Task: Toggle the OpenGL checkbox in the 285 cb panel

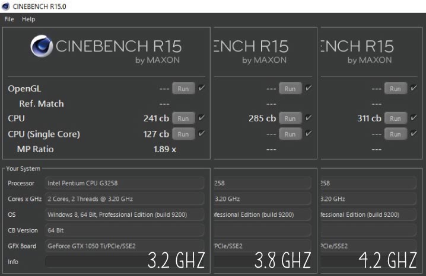Action: (x=308, y=88)
